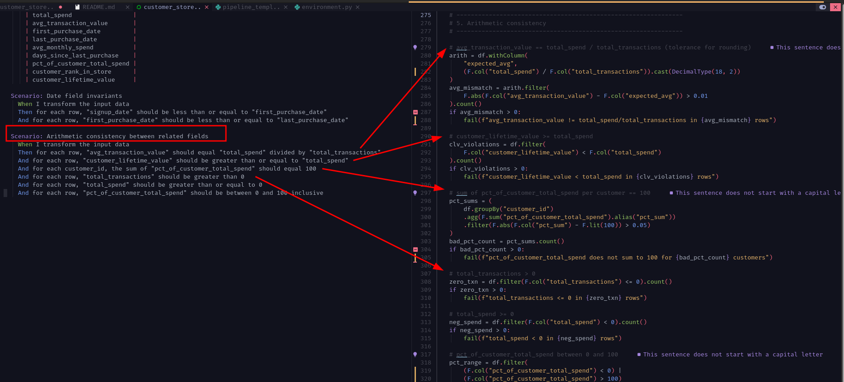Image resolution: width=844 pixels, height=382 pixels.
Task: Click the Python icon on pipeline_templ tab
Action: 218,7
